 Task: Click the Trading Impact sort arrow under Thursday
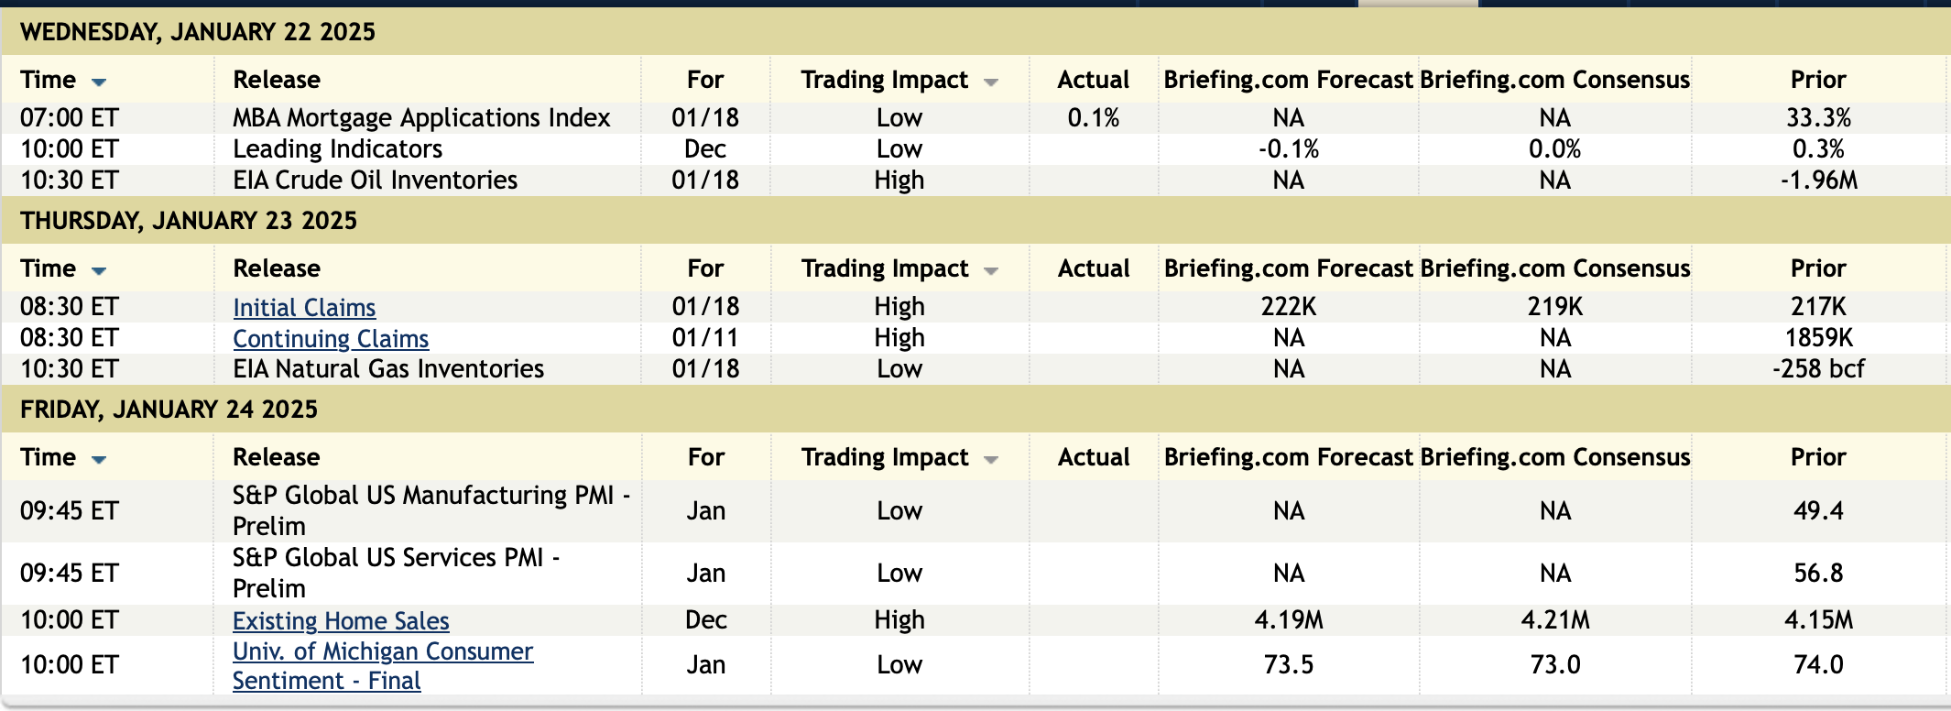990,271
